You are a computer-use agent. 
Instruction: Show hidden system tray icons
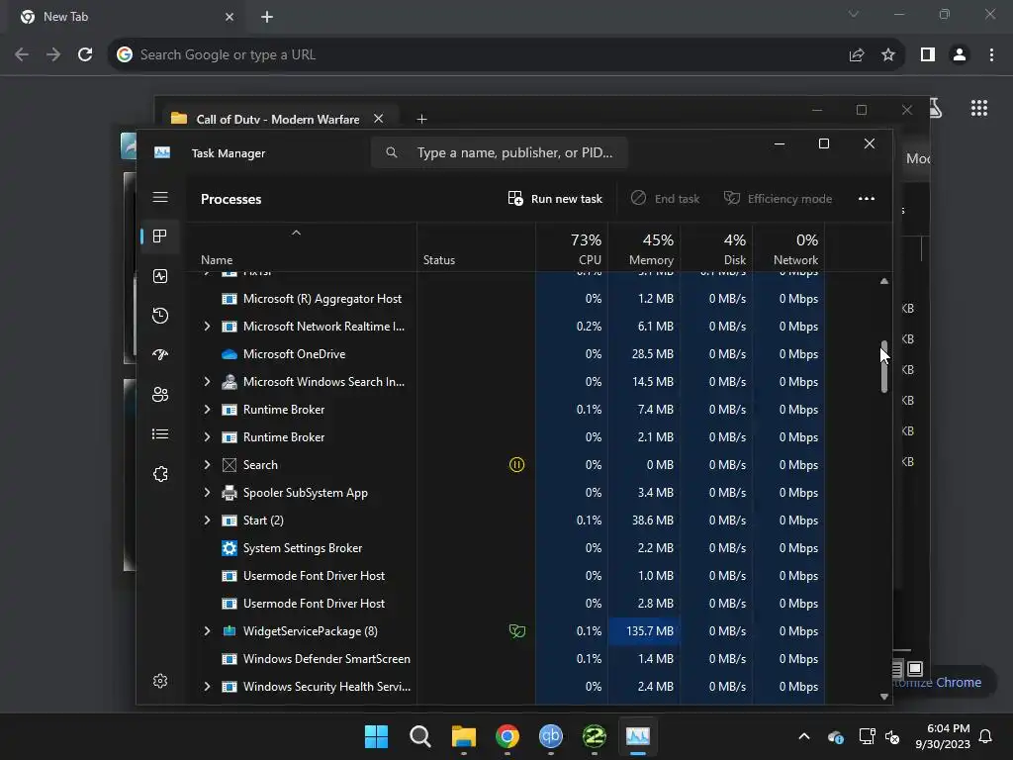[803, 736]
